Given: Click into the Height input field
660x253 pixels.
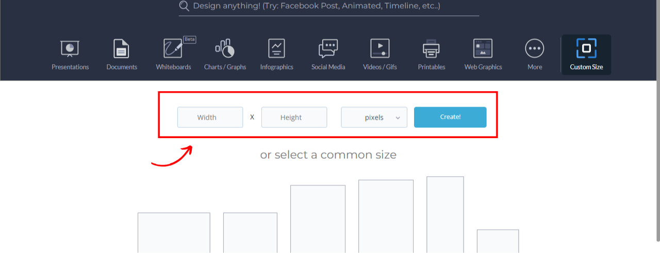Looking at the screenshot, I should [x=294, y=117].
